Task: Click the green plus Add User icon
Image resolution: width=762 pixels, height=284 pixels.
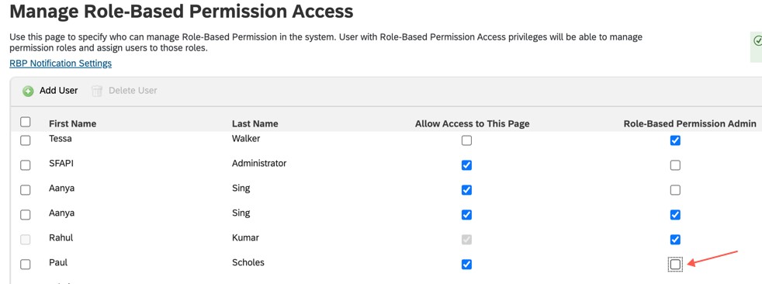Action: point(28,91)
